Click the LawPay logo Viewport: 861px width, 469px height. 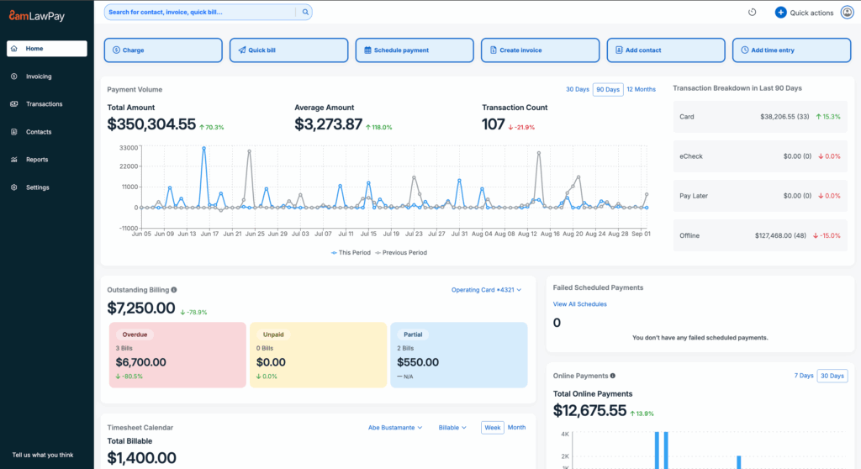pyautogui.click(x=36, y=14)
